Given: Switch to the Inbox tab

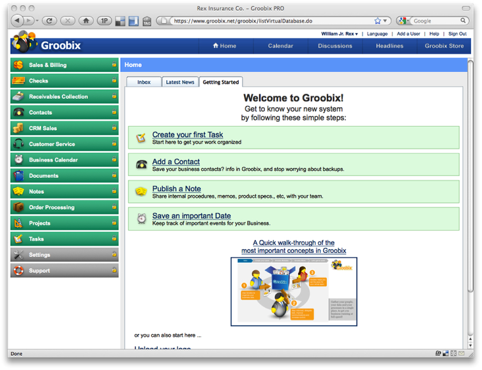Looking at the screenshot, I should pyautogui.click(x=144, y=82).
